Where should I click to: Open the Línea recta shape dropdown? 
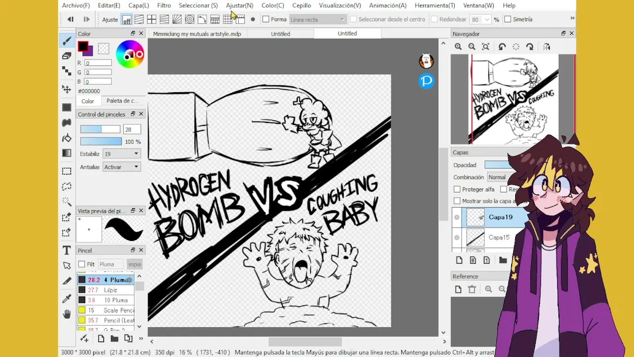coord(317,19)
